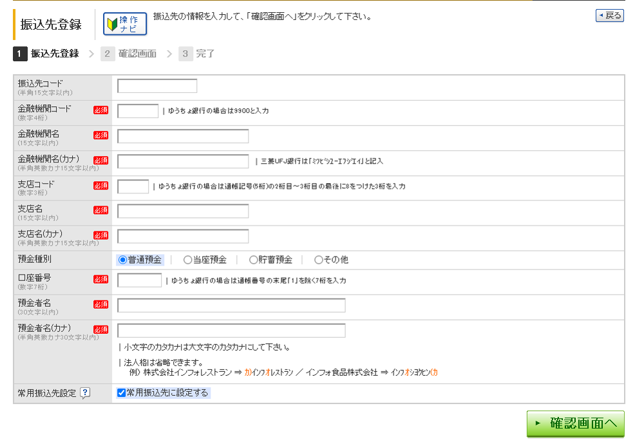Viewport: 635px width, 446px height.
Task: Uncheck 常用振込先に設定する checkbox
Action: tap(122, 393)
